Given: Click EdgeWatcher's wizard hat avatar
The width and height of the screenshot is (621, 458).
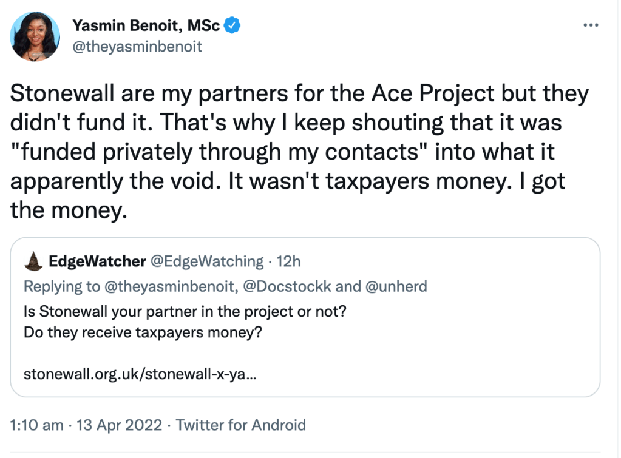Looking at the screenshot, I should pyautogui.click(x=32, y=261).
